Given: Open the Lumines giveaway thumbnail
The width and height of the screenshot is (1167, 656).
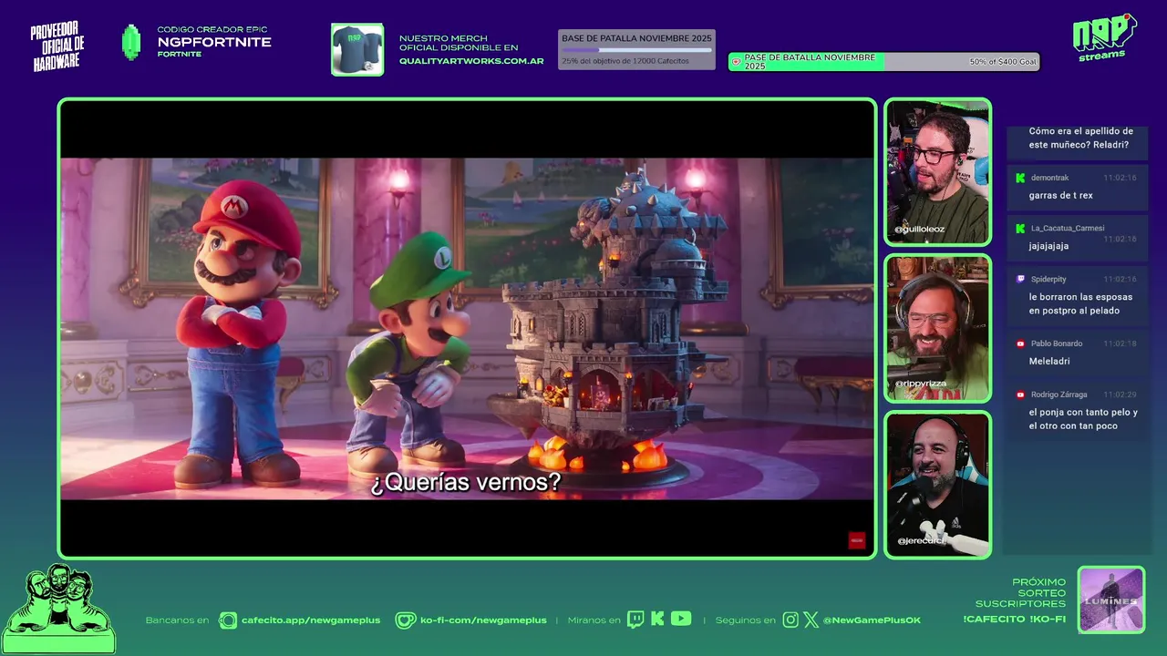Looking at the screenshot, I should (x=1110, y=600).
